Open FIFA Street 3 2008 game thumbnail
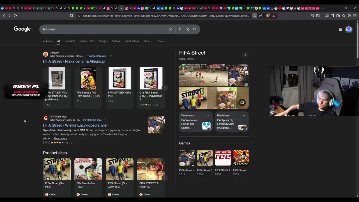Screen dimensions: 359x202 coord(205,158)
